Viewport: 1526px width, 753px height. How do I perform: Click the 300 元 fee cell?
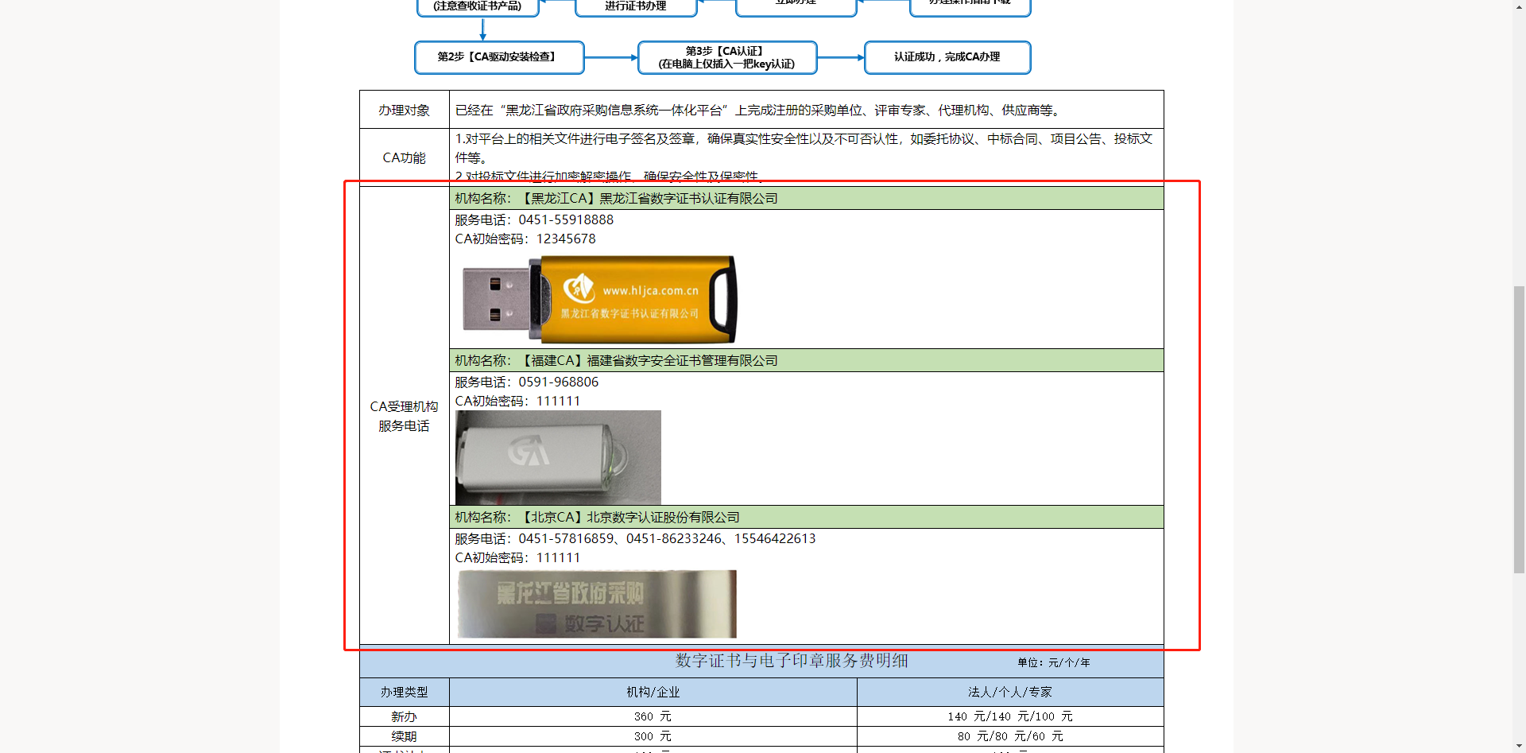point(653,736)
